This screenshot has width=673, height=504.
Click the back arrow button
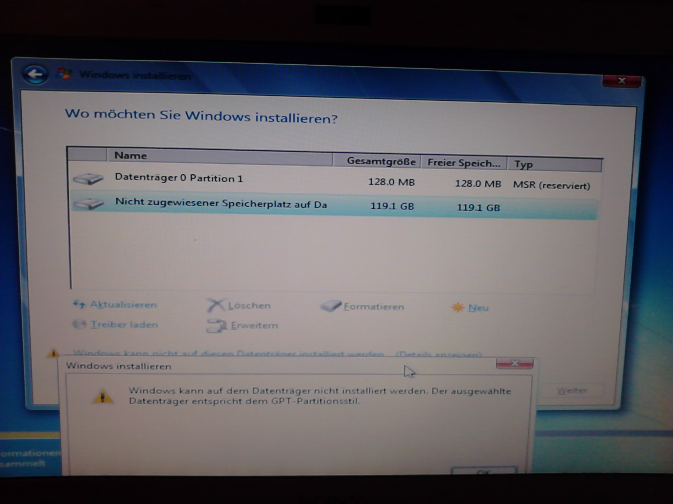point(35,74)
